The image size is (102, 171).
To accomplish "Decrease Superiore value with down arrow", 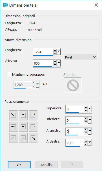I will coord(86,111).
